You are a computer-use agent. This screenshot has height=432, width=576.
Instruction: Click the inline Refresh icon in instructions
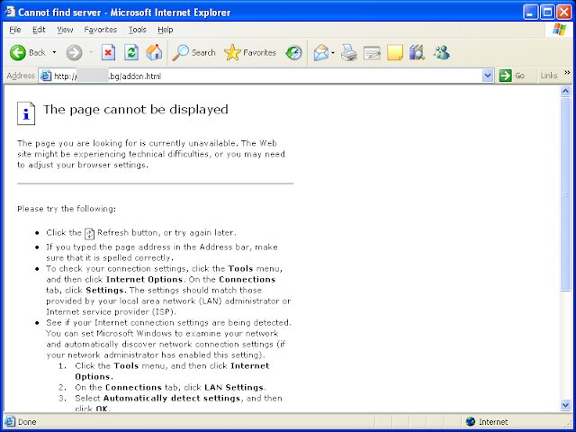pos(89,234)
